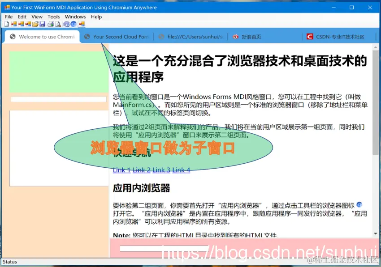
Task: Switch to the CSDN tab
Action: 339,37
